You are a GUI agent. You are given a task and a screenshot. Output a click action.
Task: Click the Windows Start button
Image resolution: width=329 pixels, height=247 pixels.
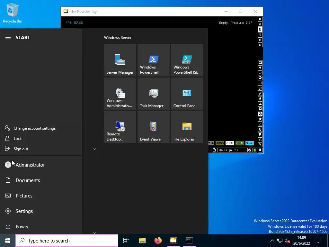[8, 241]
